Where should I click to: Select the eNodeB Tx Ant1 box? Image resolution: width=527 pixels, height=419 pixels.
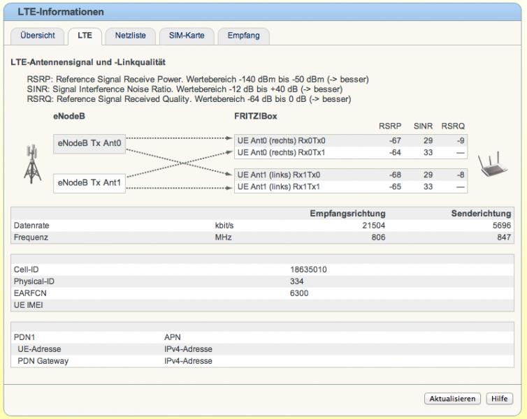89,183
